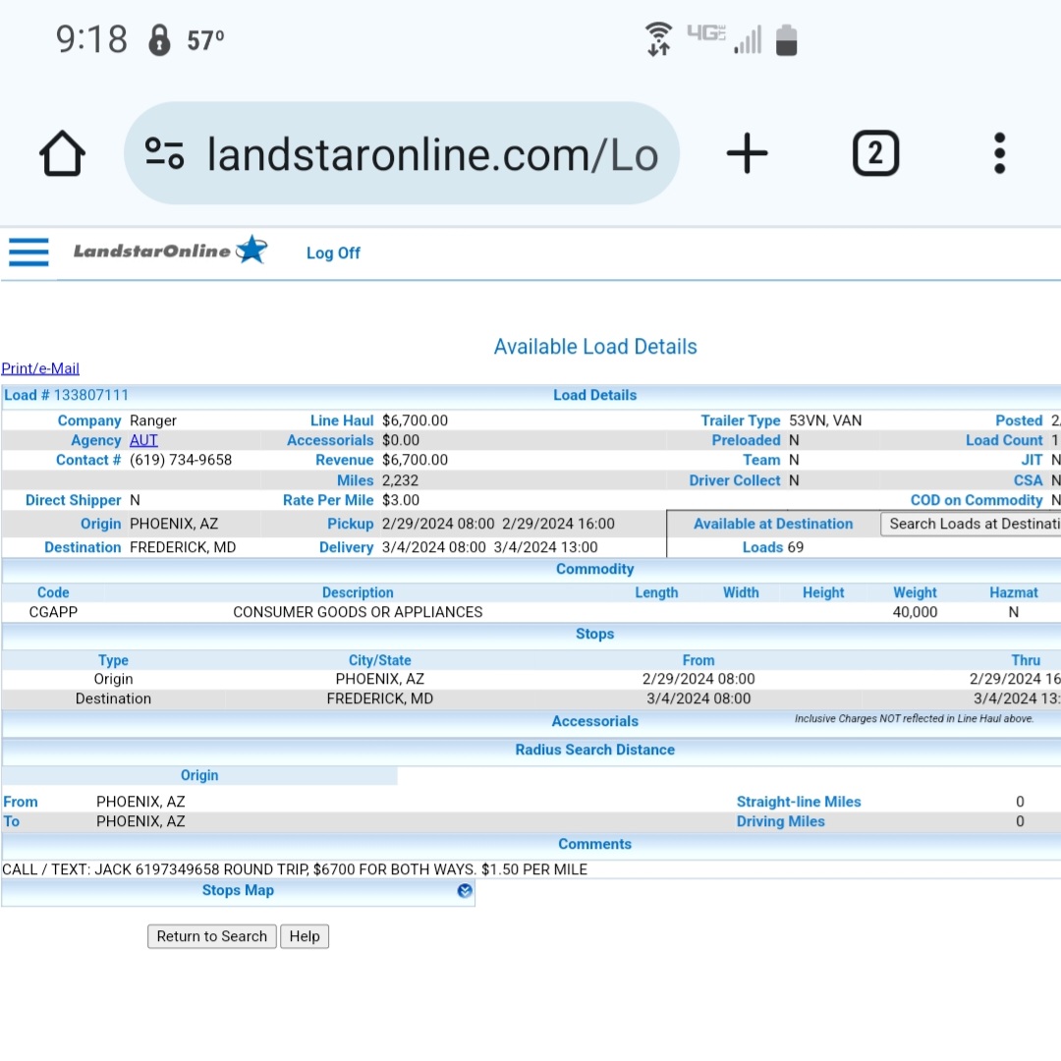This screenshot has width=1061, height=1061.
Task: Open the tab switcher showing 2 tabs
Action: click(874, 154)
